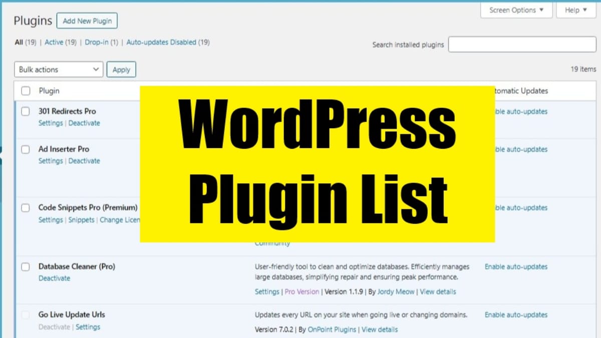Check the 301 Redirects Pro checkbox
Image resolution: width=601 pixels, height=338 pixels.
[26, 111]
